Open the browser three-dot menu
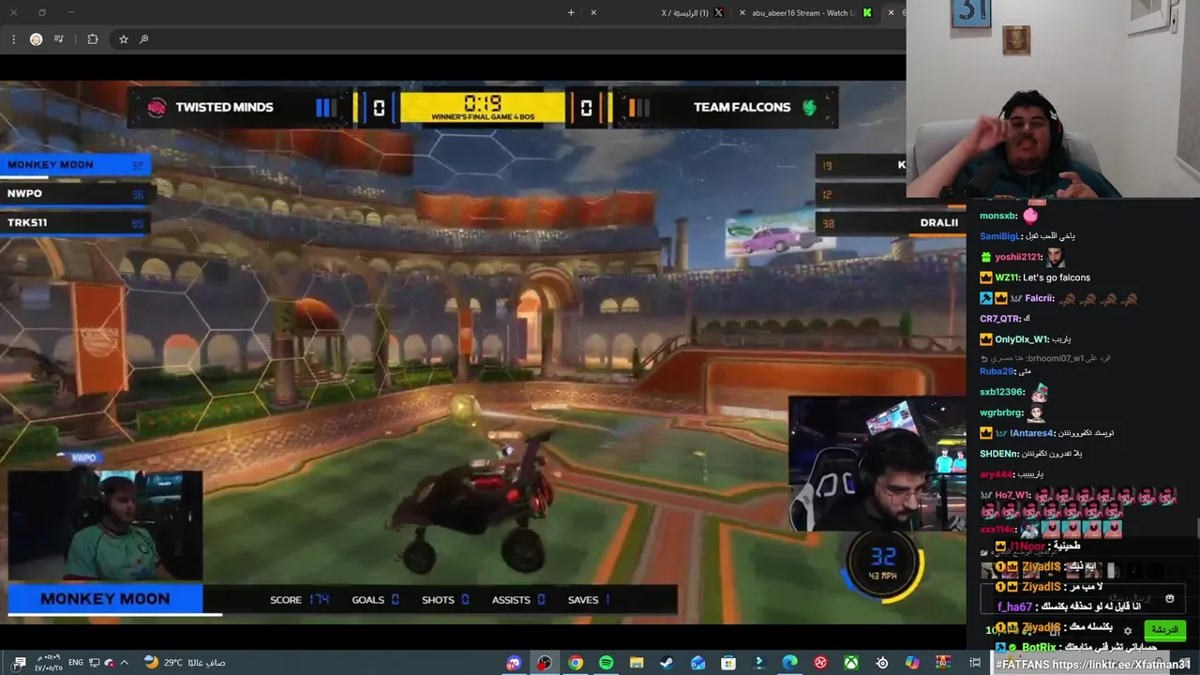The image size is (1200, 675). pos(13,39)
